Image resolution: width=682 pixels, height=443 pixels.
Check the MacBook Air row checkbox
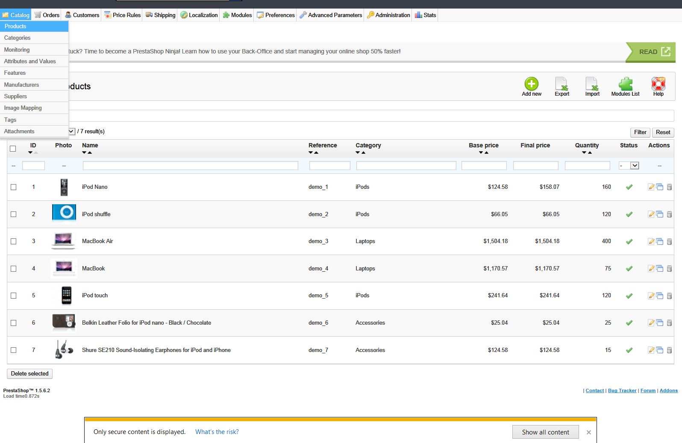pyautogui.click(x=13, y=241)
